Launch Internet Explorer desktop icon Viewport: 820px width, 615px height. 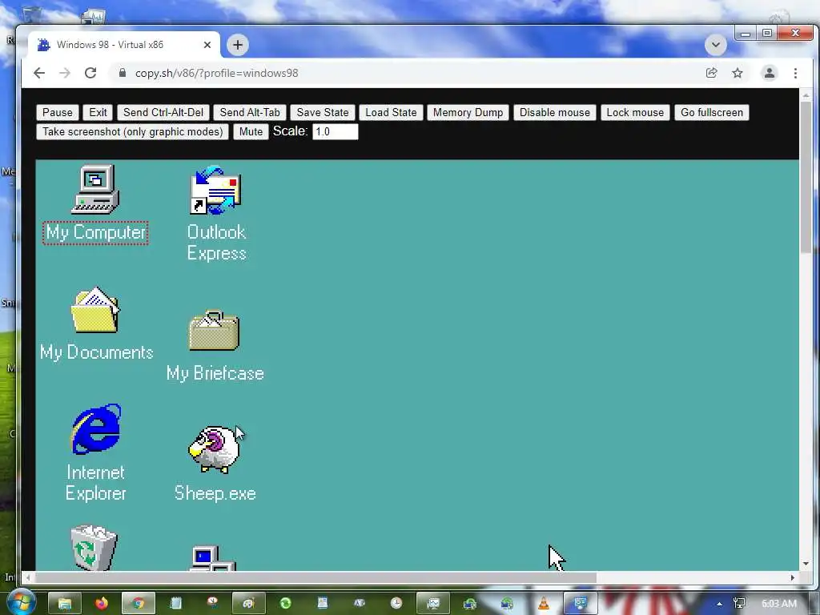96,428
